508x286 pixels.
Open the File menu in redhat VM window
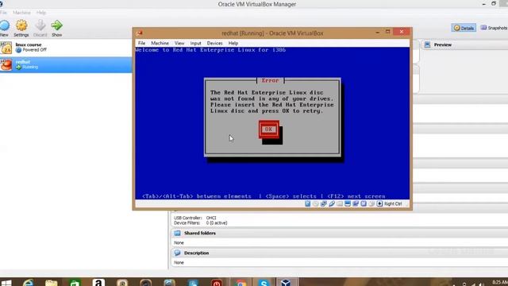141,43
